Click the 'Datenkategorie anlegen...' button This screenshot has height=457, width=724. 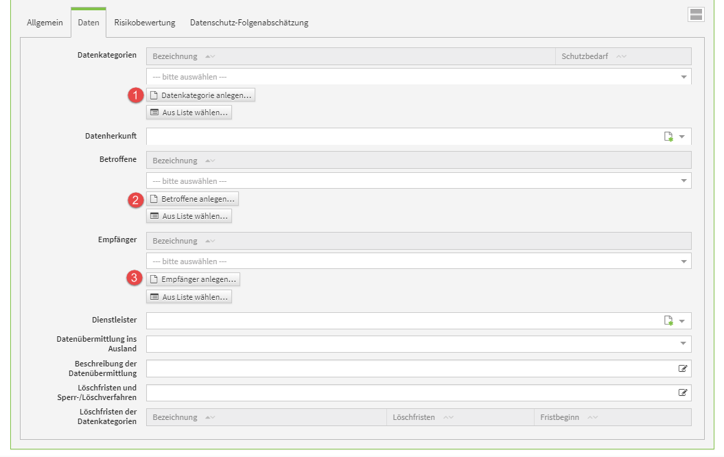200,95
